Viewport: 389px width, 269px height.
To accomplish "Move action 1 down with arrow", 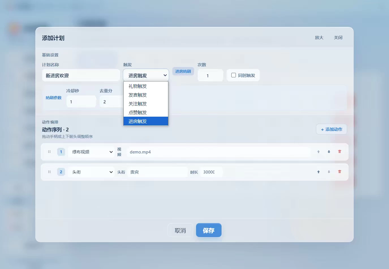I will click(x=329, y=152).
